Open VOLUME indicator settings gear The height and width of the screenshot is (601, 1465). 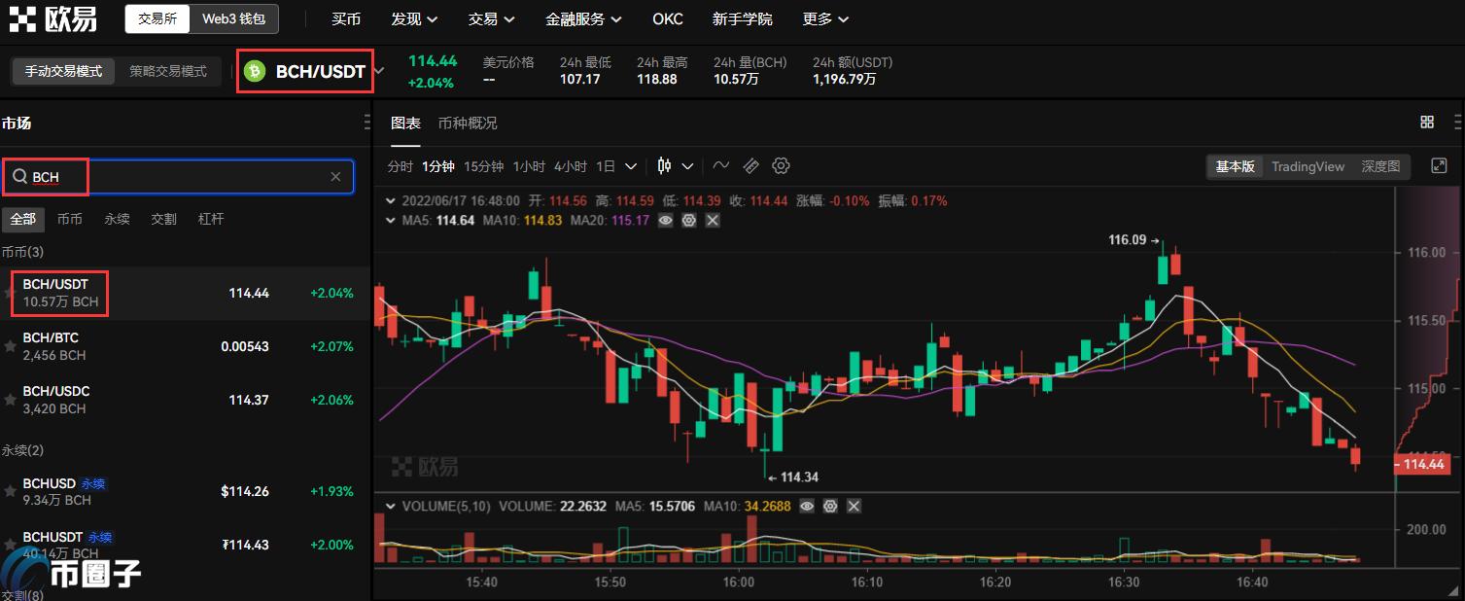click(x=830, y=507)
